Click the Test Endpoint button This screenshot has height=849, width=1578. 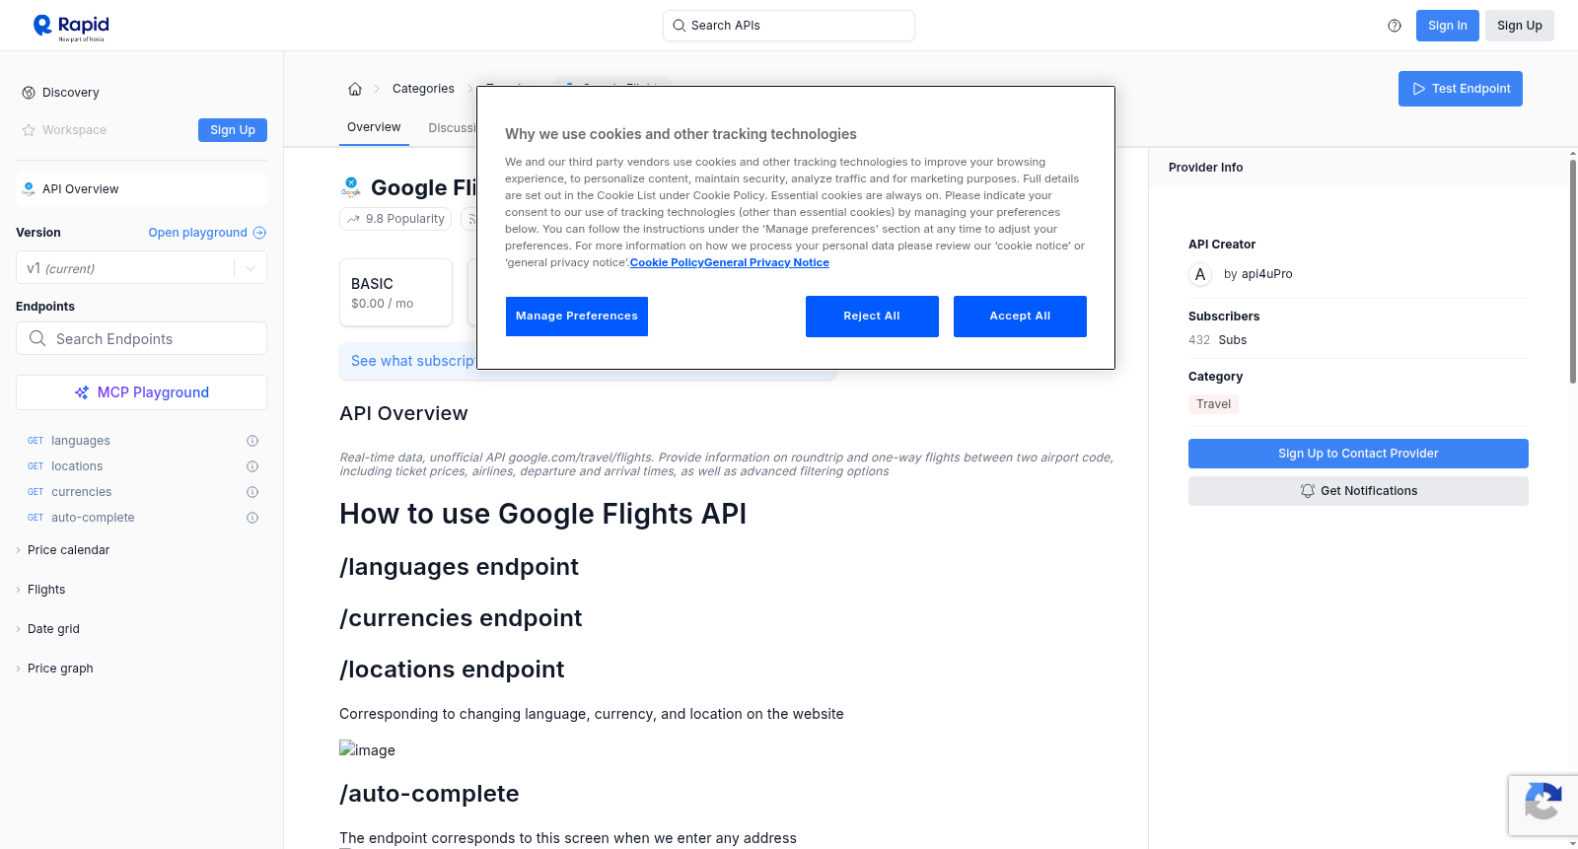pyautogui.click(x=1461, y=89)
